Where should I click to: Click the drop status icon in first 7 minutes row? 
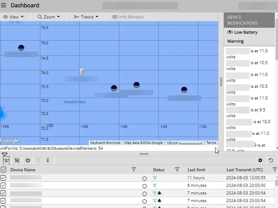[x=160, y=193]
